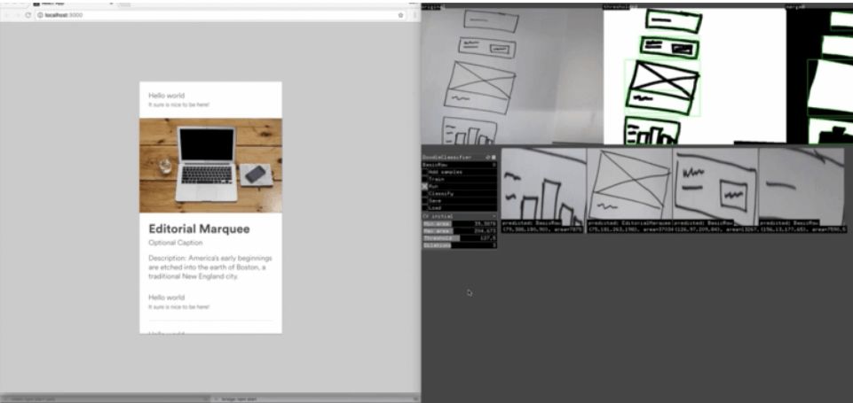Click the save icon in DoodleClassifier panel header
The height and width of the screenshot is (403, 853).
point(488,158)
